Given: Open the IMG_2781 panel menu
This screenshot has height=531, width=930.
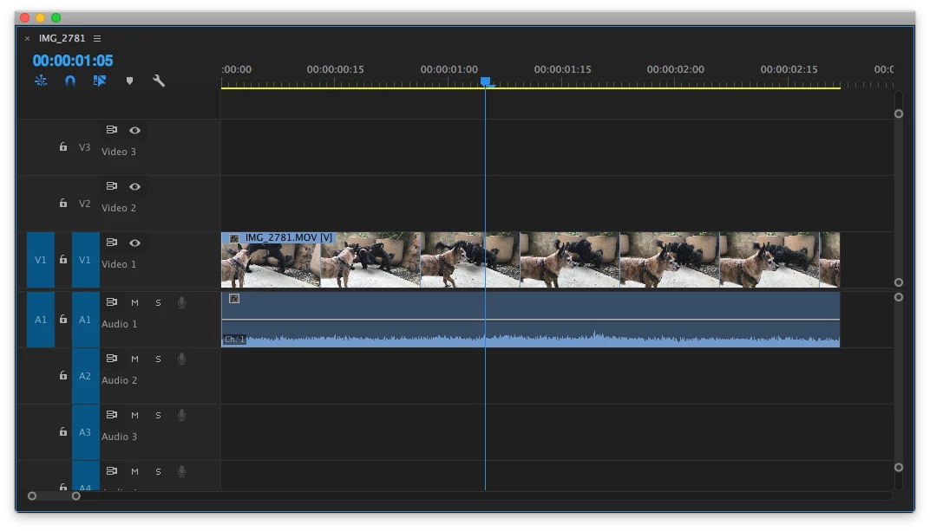Looking at the screenshot, I should pos(97,38).
